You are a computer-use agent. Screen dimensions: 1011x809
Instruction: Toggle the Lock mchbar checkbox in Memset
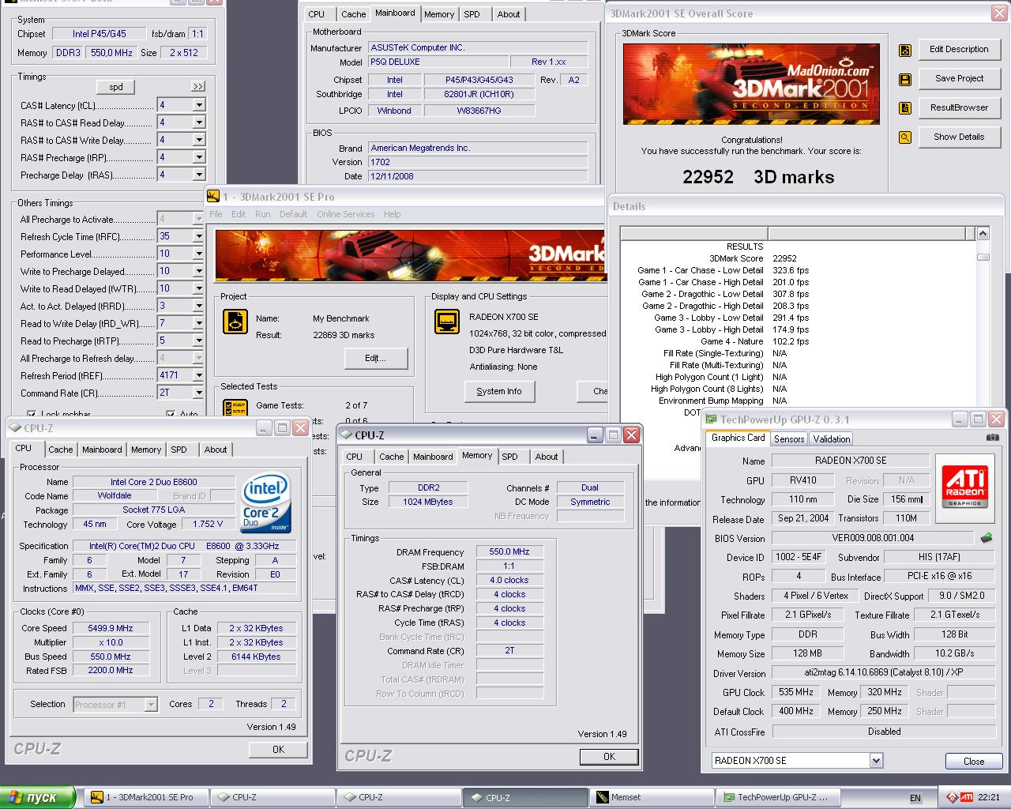click(32, 414)
